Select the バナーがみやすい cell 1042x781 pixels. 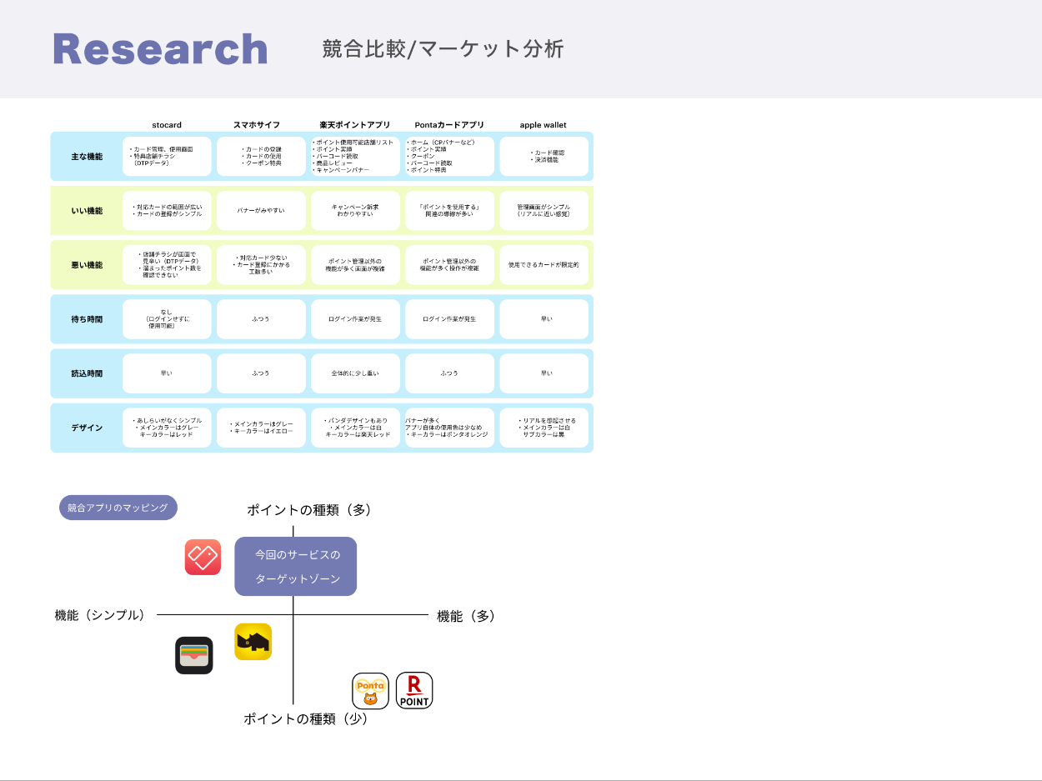(261, 211)
